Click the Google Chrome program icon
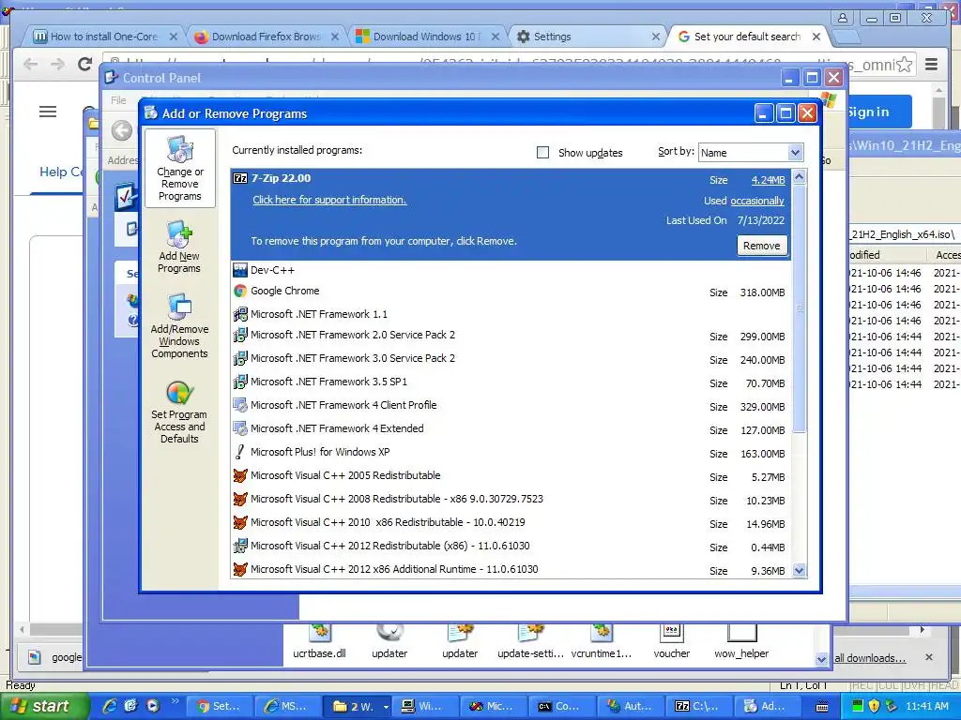This screenshot has height=720, width=961. pos(240,291)
